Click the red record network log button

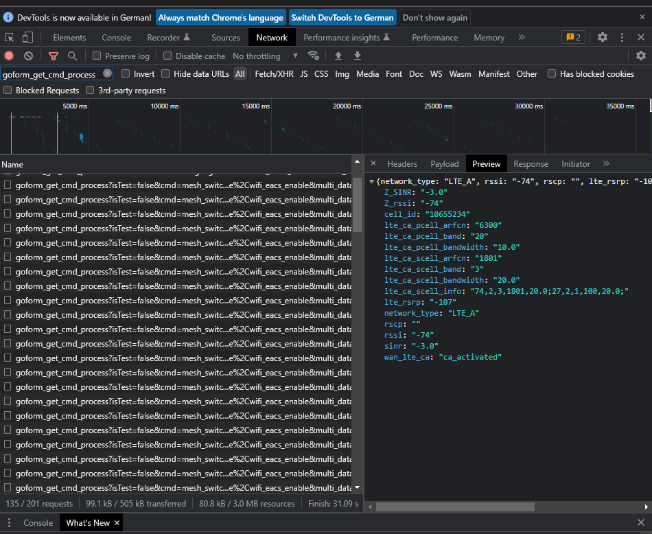[9, 56]
